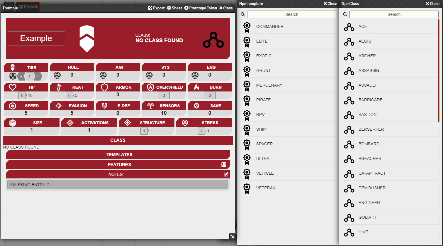443x246 pixels.
Task: Click the current HP value field
Action: point(22,95)
